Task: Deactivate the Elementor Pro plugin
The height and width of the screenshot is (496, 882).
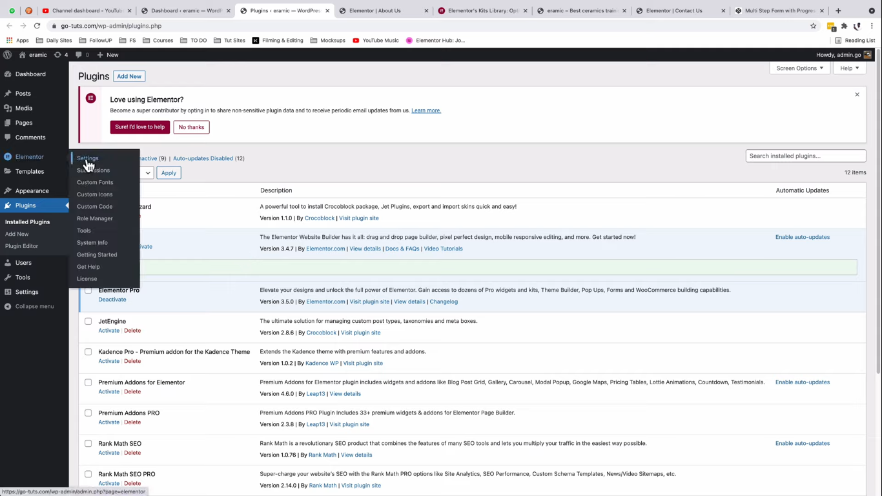Action: point(112,300)
